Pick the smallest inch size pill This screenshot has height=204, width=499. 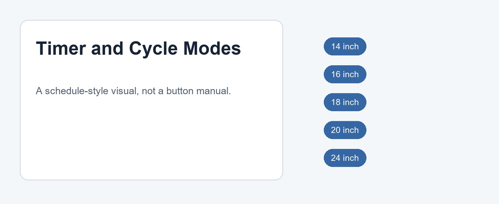[x=345, y=47]
